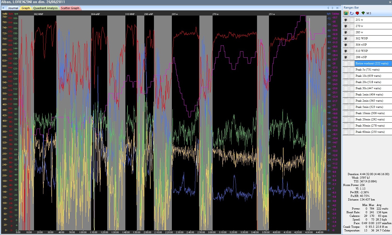The image size is (392, 235).
Task: Select the 'Peak 5min (323 watts)' range
Action: point(373,107)
